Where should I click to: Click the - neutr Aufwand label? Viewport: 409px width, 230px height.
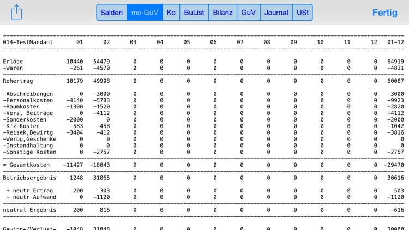pos(31,197)
